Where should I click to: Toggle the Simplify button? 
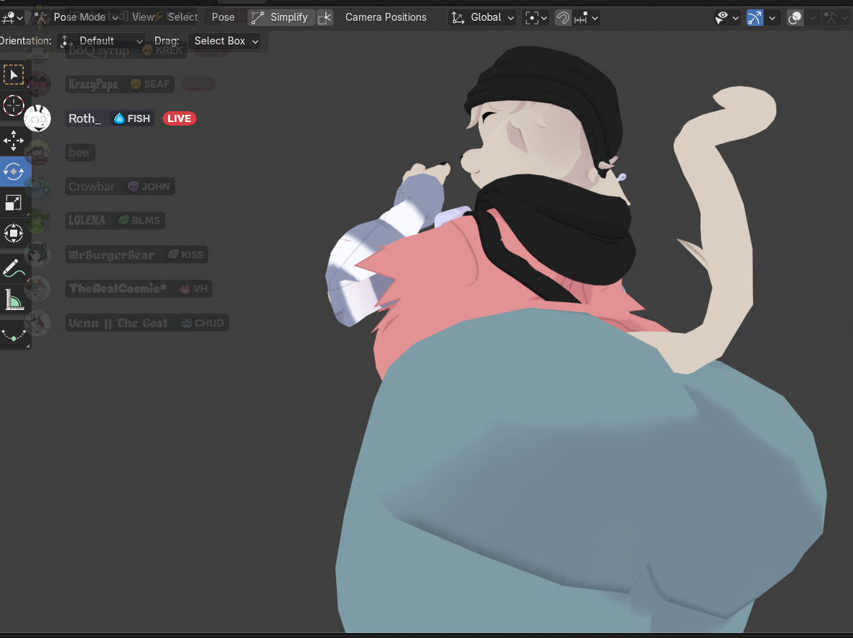pyautogui.click(x=281, y=17)
